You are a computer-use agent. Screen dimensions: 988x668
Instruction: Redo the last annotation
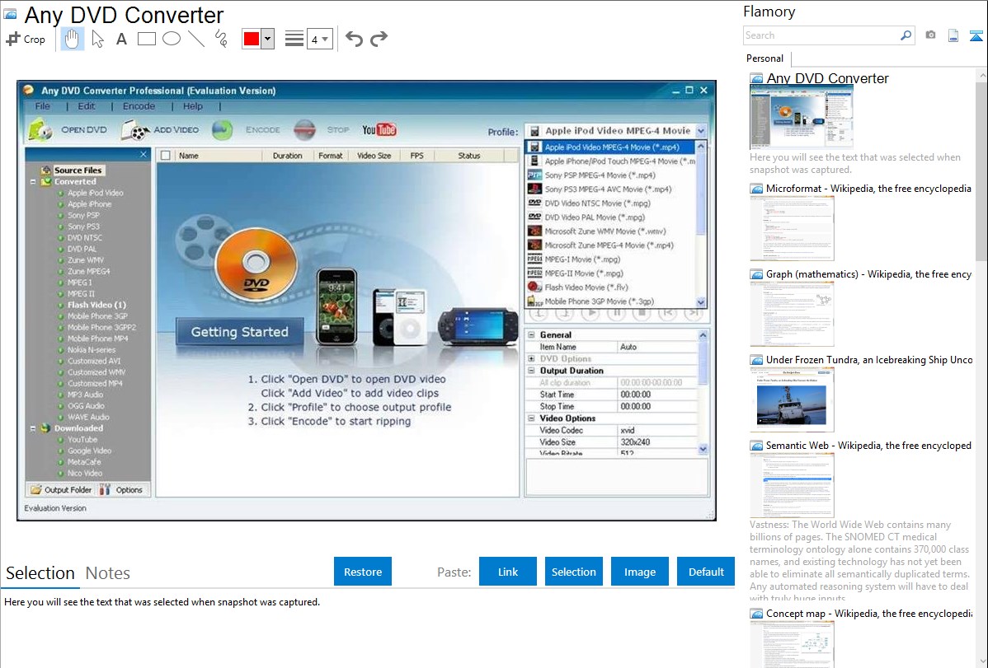(x=379, y=39)
